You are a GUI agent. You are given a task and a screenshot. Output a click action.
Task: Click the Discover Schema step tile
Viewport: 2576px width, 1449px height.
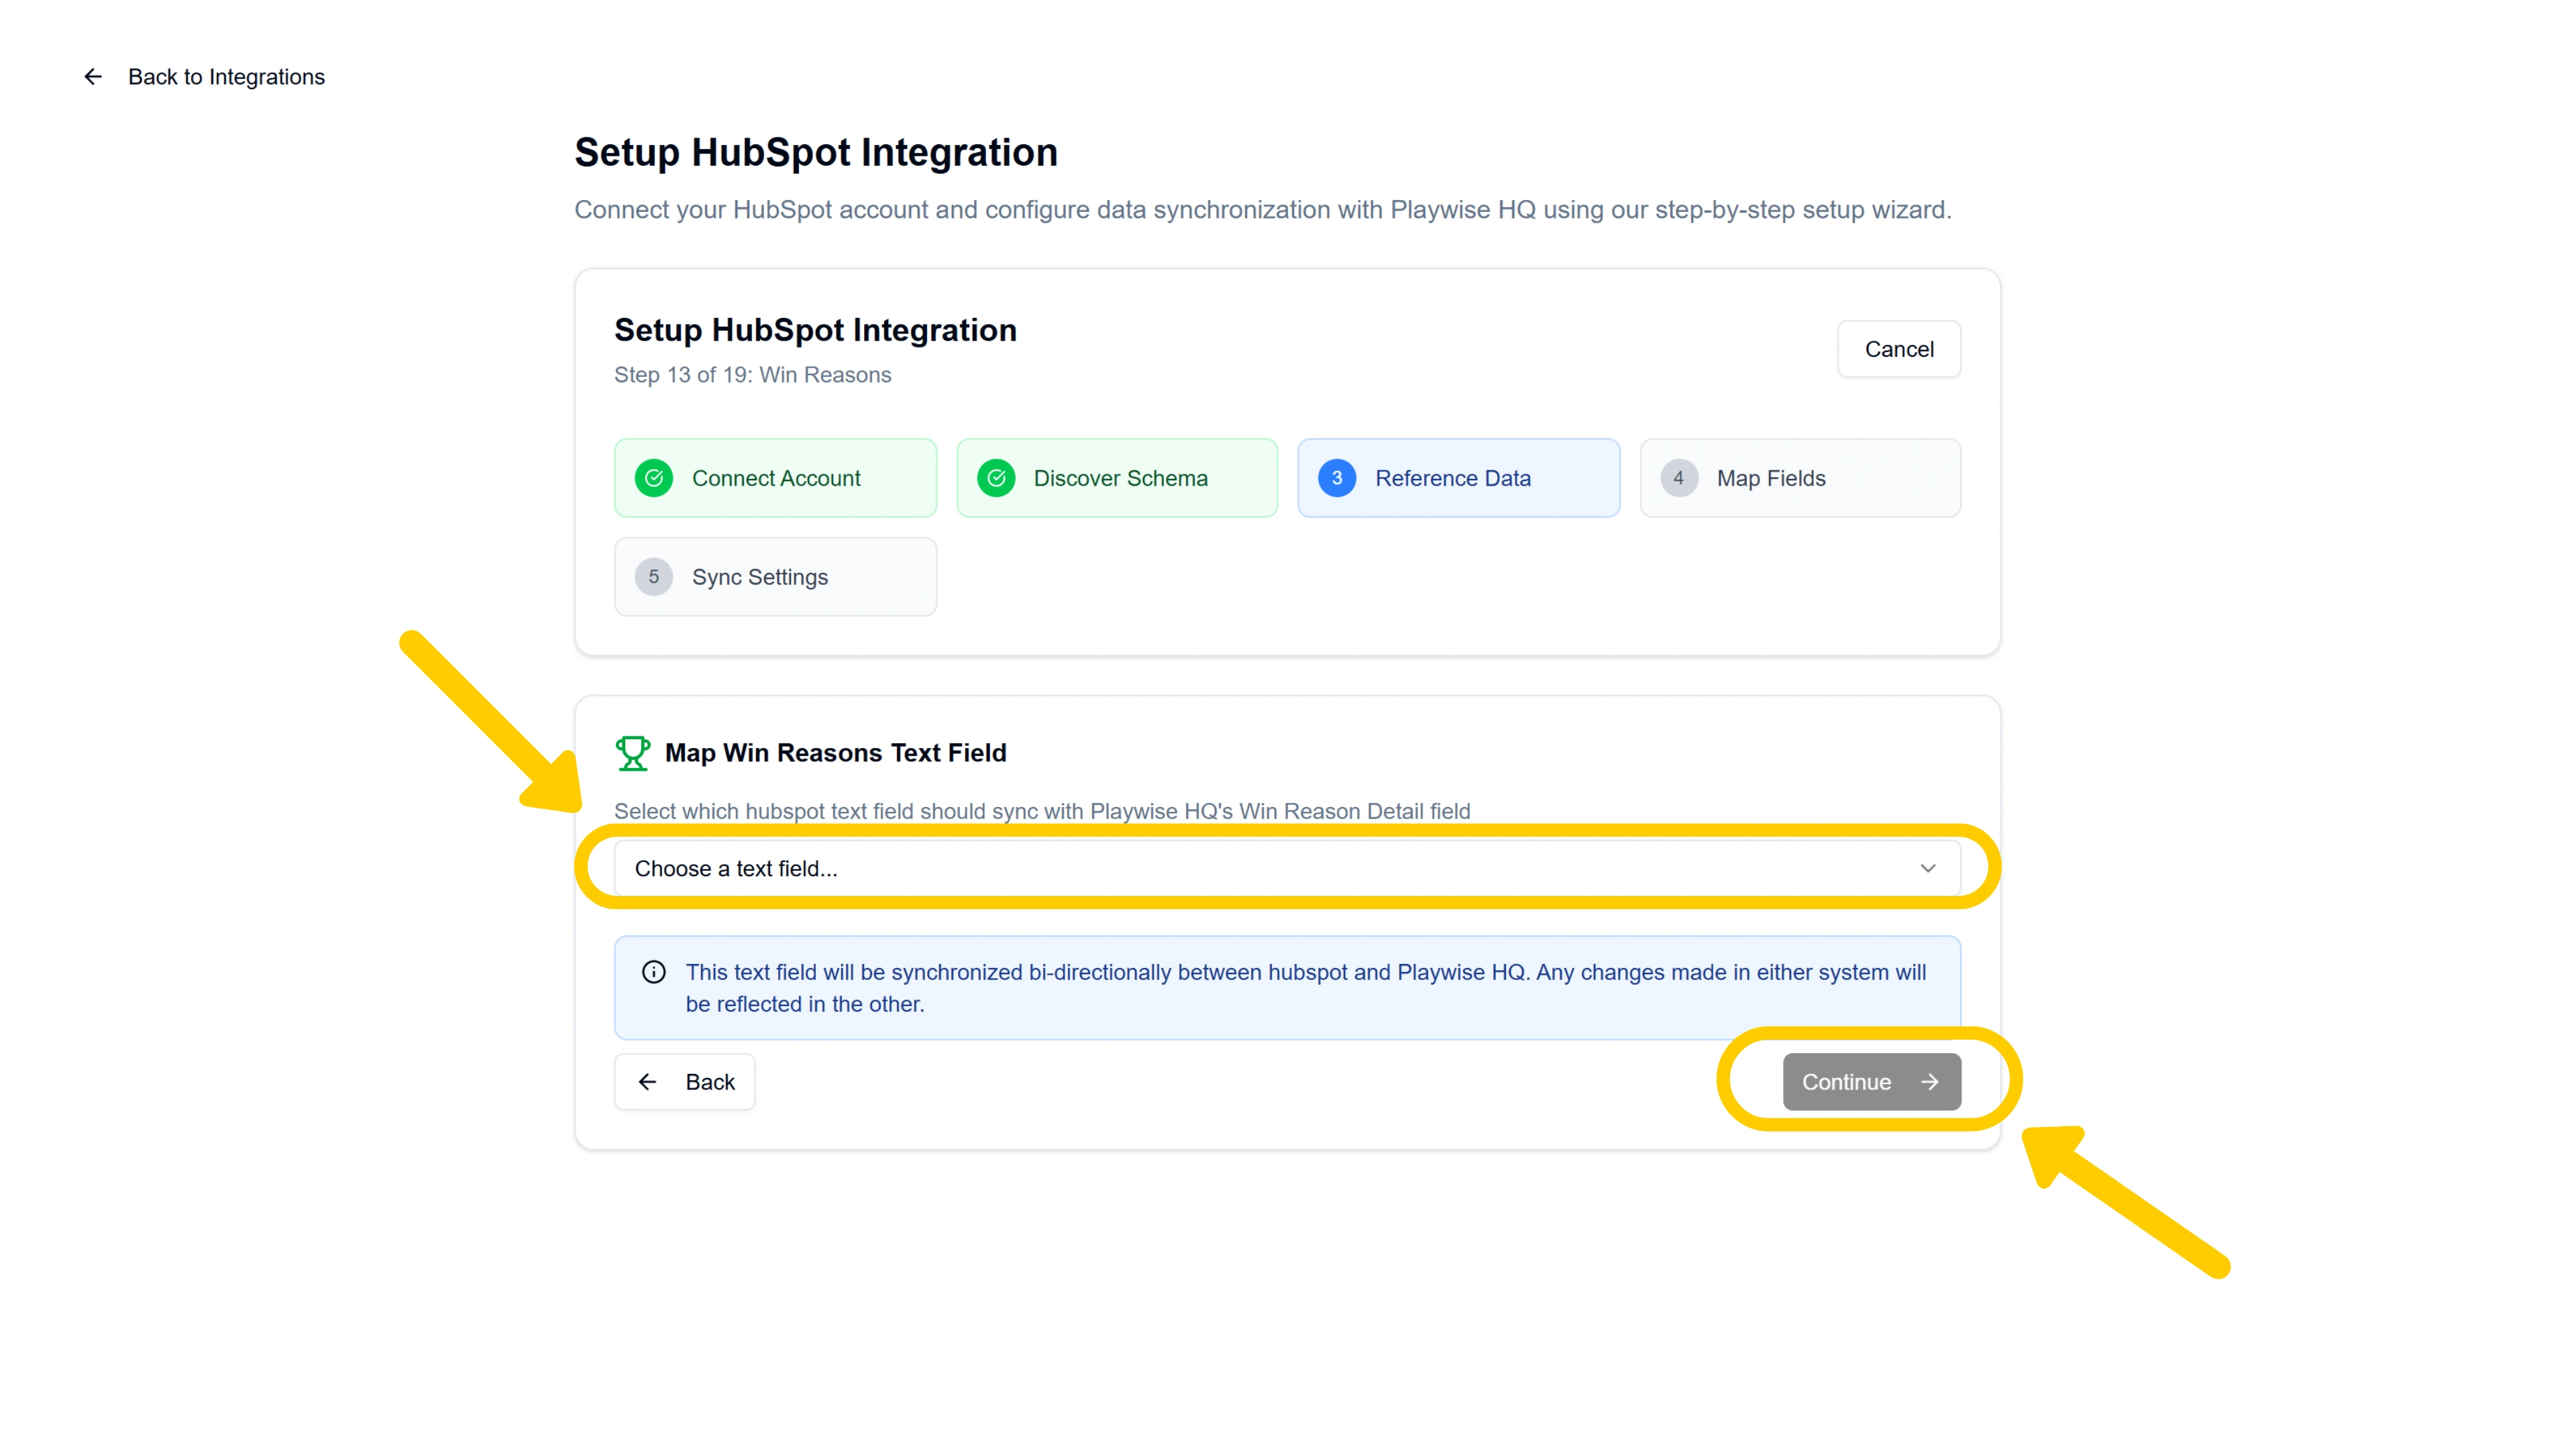[1117, 478]
